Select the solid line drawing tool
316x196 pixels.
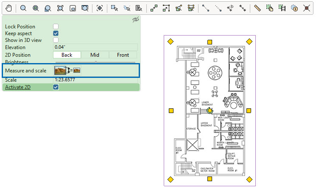(x=206, y=8)
